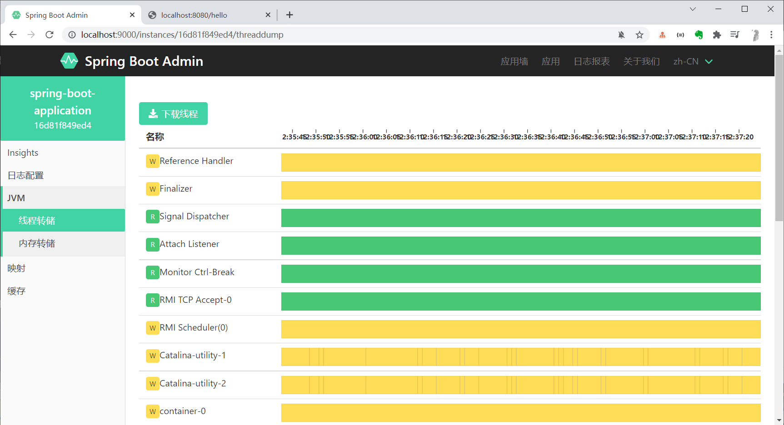Click the W state badge of Reference Handler
The height and width of the screenshot is (425, 784).
(152, 161)
